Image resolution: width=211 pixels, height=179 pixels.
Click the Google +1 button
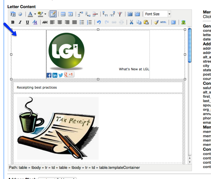point(69,74)
